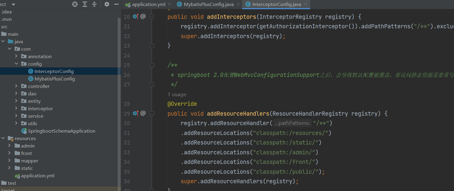454x191 pixels.
Task: Click the Select Opened File target icon
Action: (75, 4)
